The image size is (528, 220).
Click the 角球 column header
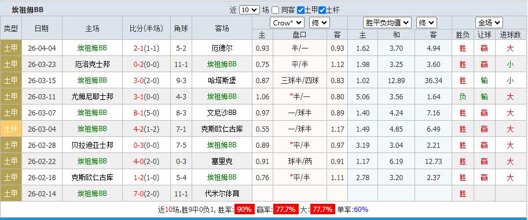point(181,28)
